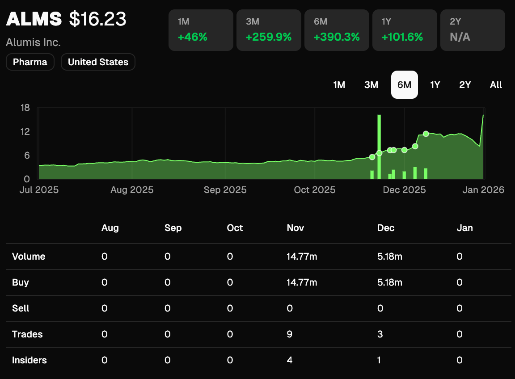Viewport: 515px width, 379px height.
Task: Click the tallest volume bar on chart
Action: pyautogui.click(x=379, y=147)
